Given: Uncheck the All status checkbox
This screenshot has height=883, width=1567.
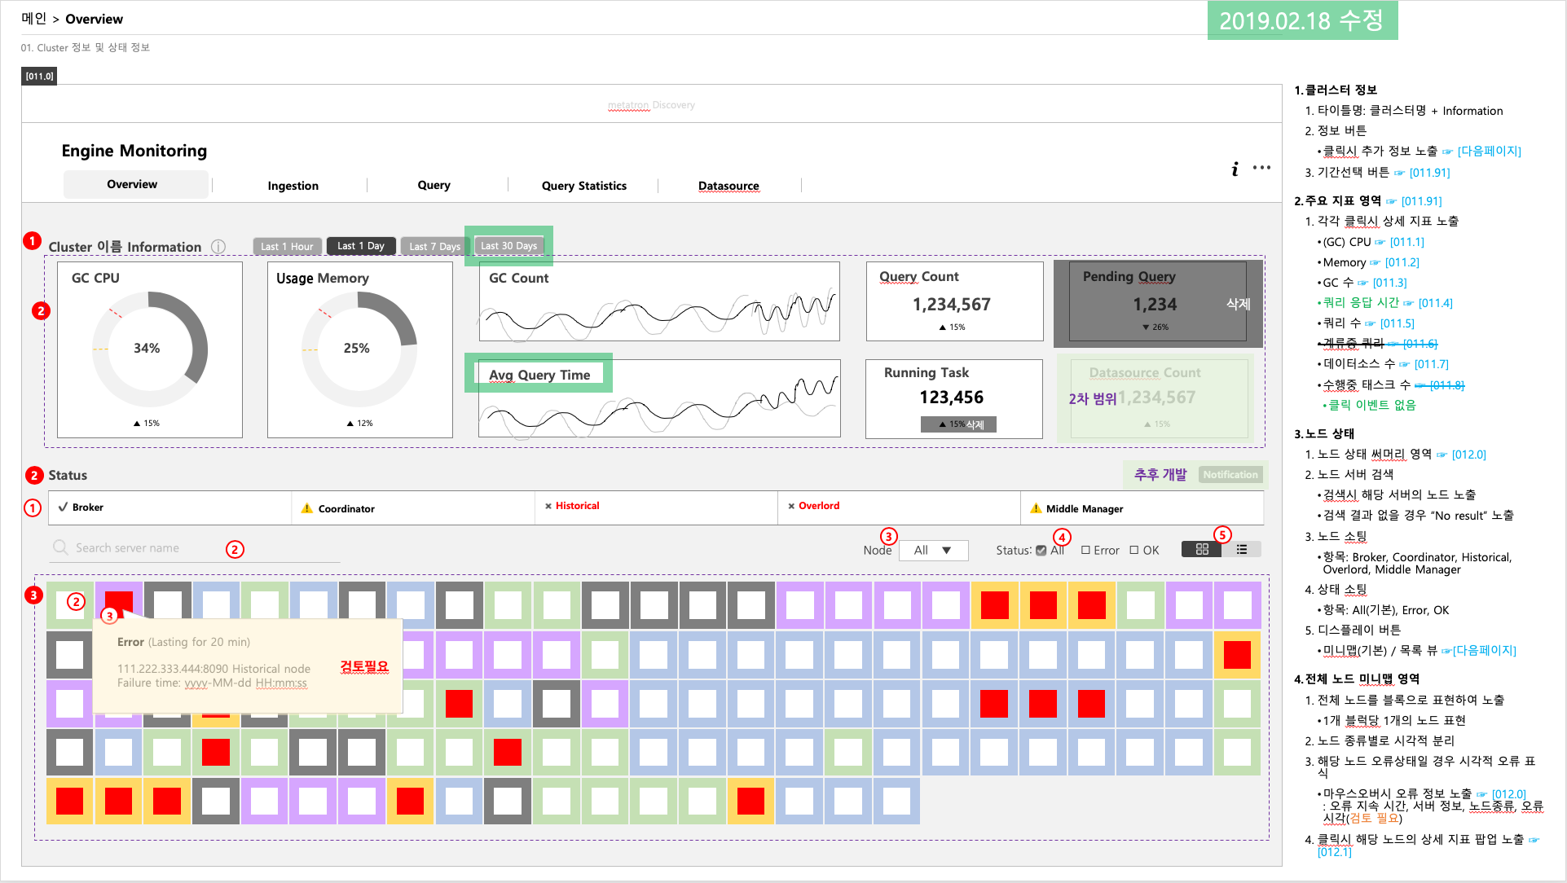Looking at the screenshot, I should click(1041, 550).
